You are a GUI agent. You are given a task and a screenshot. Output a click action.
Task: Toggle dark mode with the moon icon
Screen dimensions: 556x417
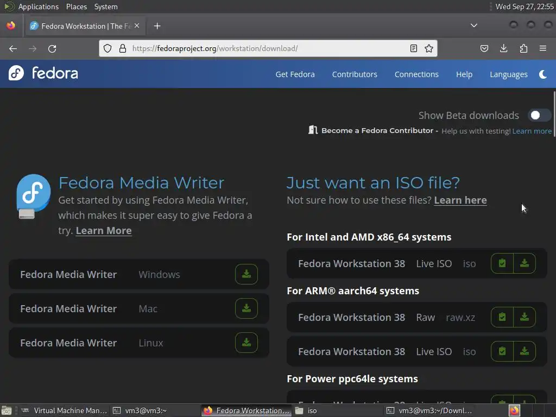pyautogui.click(x=543, y=74)
